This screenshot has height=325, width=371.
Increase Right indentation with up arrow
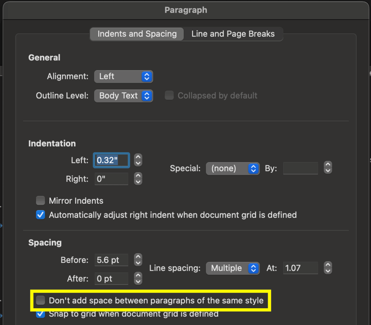138,175
